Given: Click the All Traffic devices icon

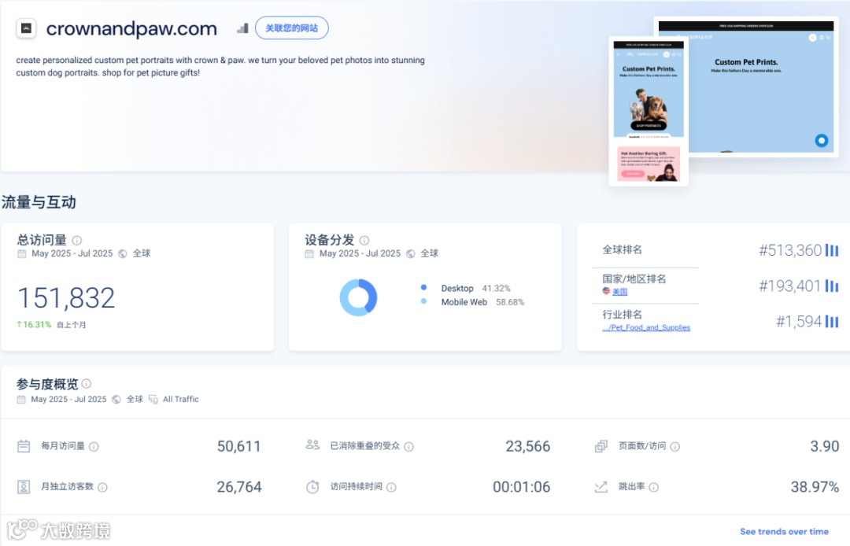Looking at the screenshot, I should 153,399.
